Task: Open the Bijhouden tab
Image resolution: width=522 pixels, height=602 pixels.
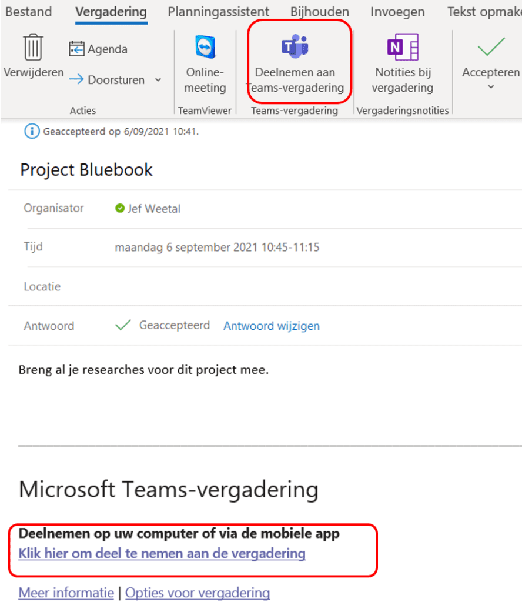Action: click(320, 12)
